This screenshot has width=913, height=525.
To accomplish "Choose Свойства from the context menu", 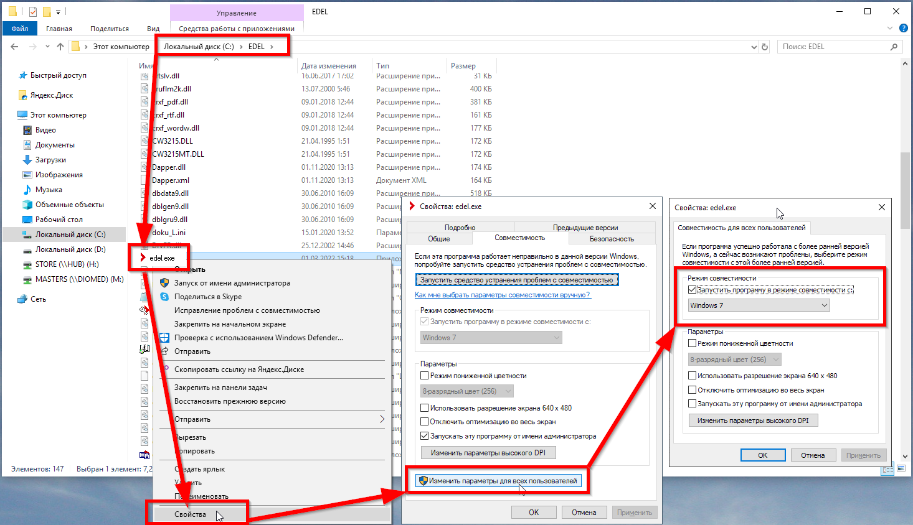I will [190, 514].
